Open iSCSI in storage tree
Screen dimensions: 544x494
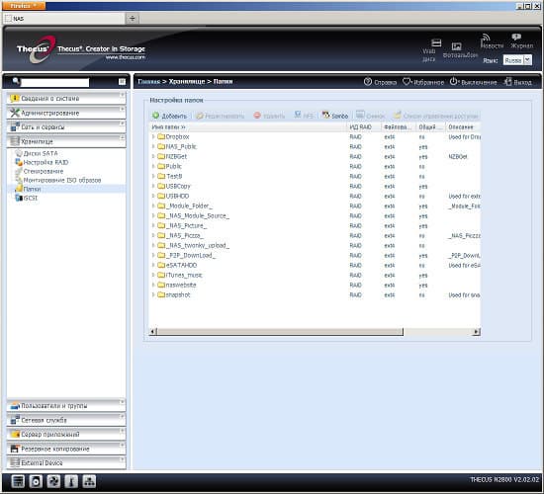31,198
